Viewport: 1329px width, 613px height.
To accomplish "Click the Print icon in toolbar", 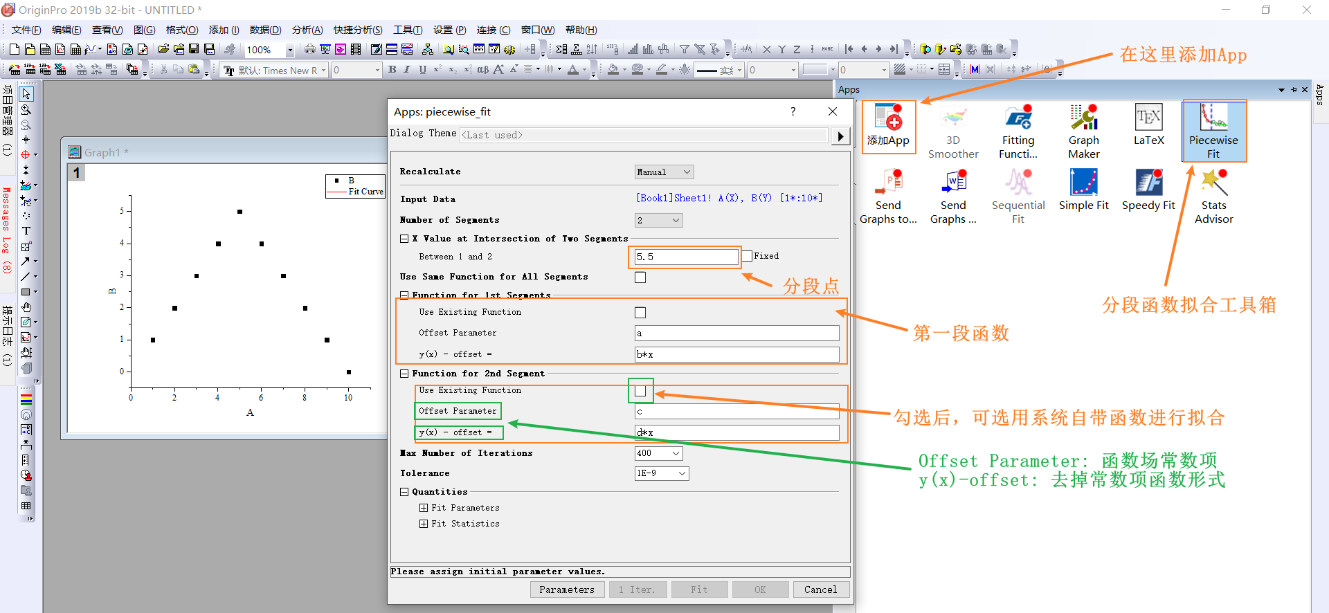I will tap(310, 49).
